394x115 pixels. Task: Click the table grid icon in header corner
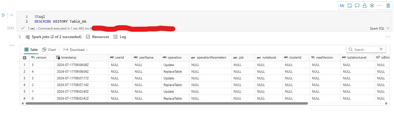tap(25, 57)
